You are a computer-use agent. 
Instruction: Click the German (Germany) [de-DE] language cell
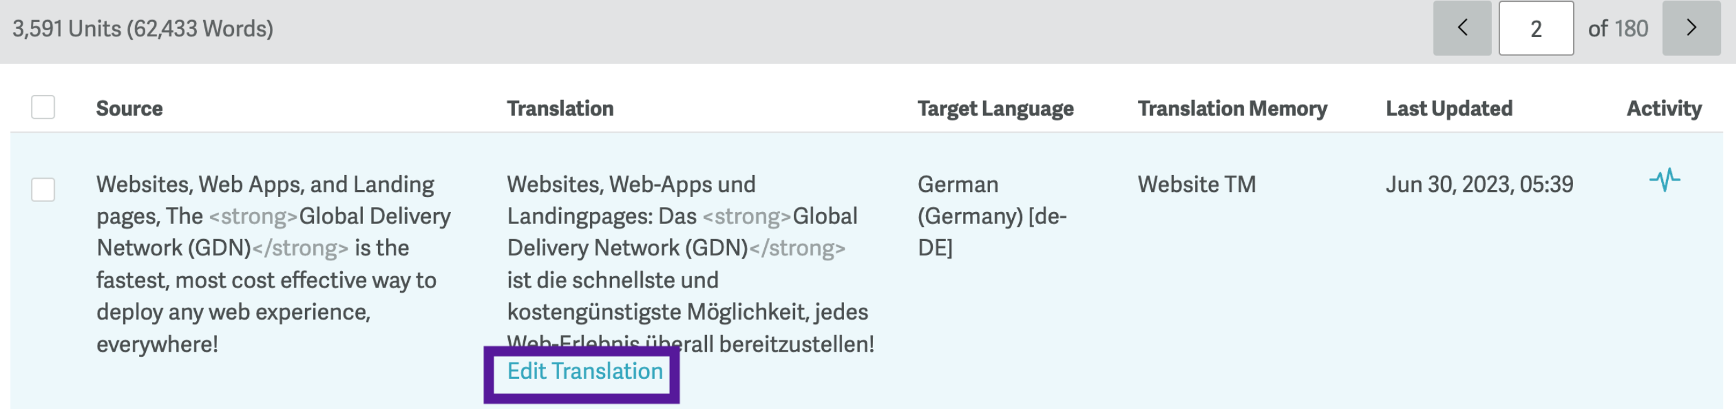992,216
